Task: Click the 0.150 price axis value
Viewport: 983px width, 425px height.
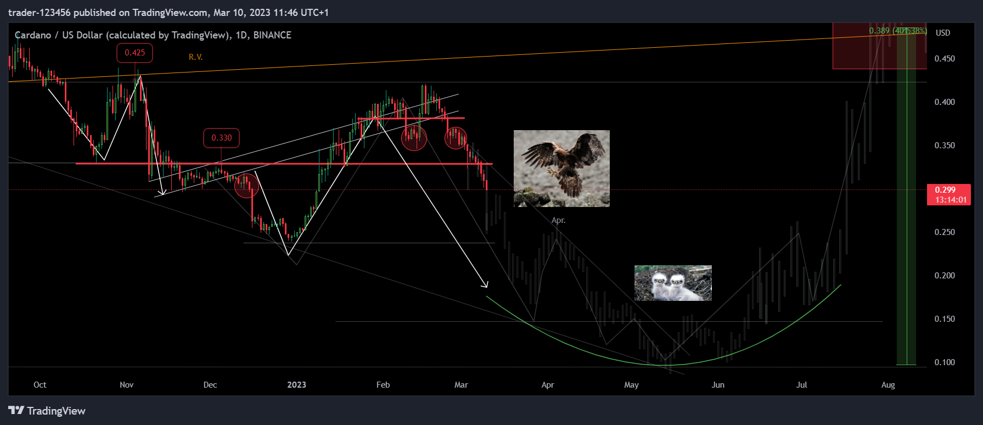Action: click(945, 319)
